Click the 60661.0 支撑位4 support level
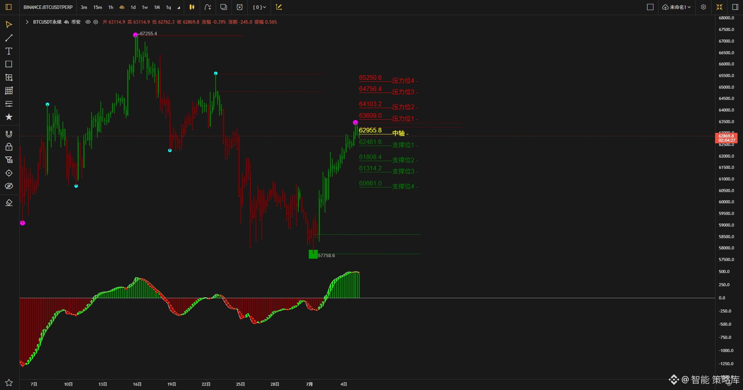The image size is (743, 390). [x=388, y=185]
